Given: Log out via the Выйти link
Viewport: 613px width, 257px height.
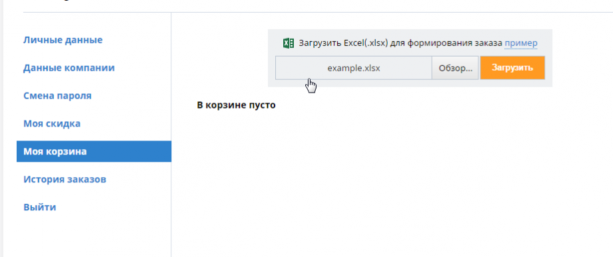Looking at the screenshot, I should pyautogui.click(x=40, y=207).
